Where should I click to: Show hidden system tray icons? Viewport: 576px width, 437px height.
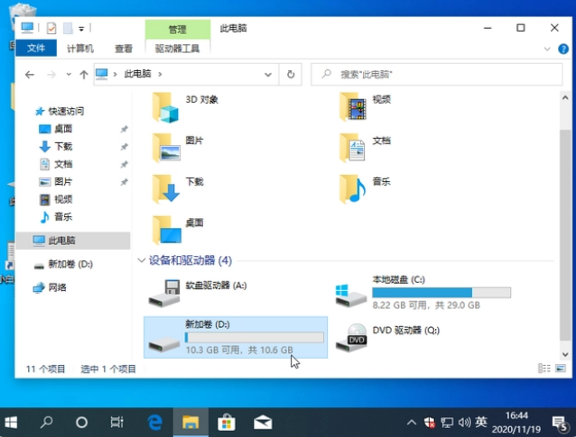pos(412,423)
